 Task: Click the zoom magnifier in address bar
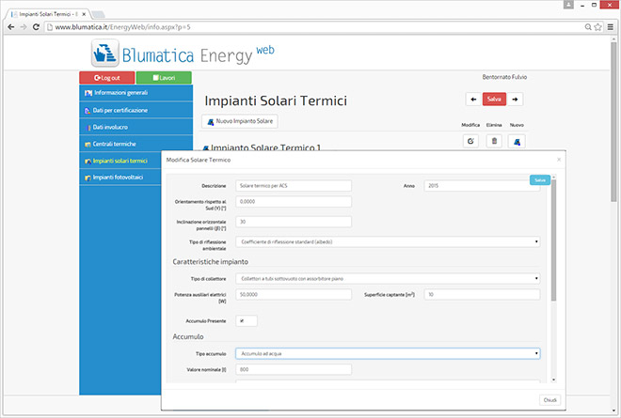[588, 27]
